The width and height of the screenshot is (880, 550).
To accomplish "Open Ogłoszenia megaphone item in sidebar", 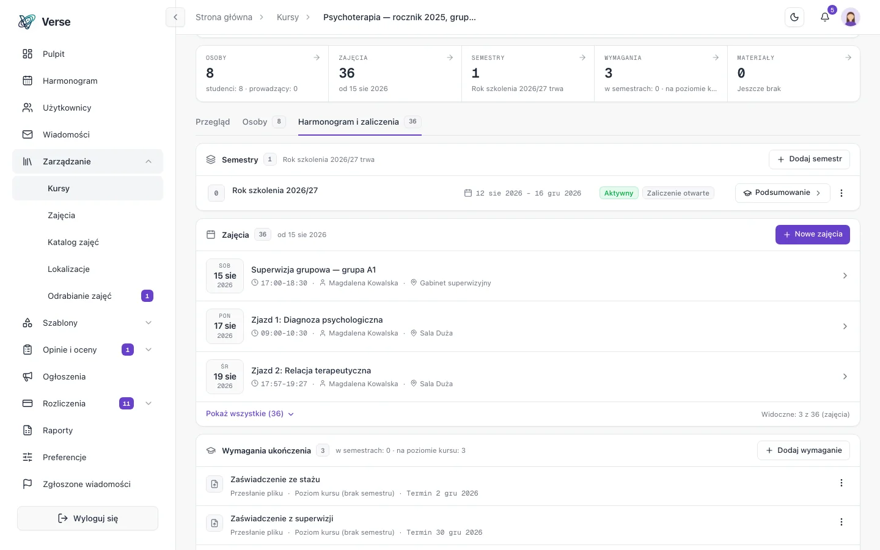I will 88,376.
